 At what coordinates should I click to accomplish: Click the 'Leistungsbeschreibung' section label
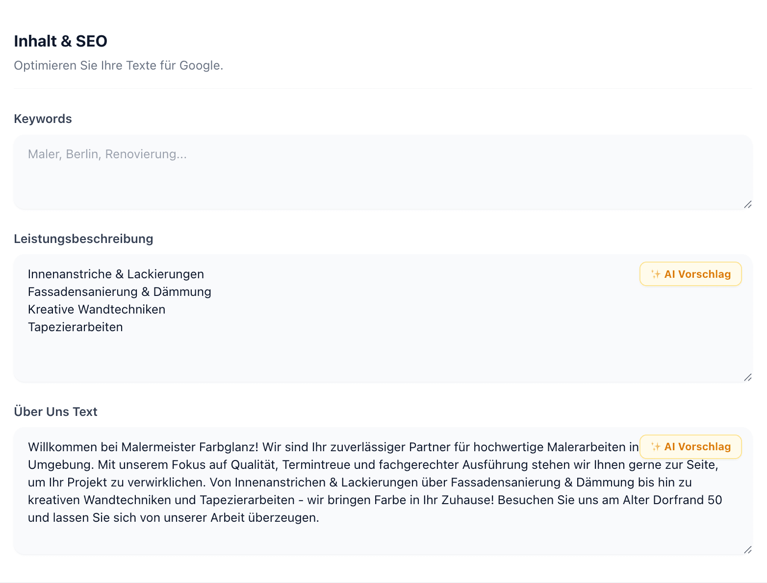[83, 239]
